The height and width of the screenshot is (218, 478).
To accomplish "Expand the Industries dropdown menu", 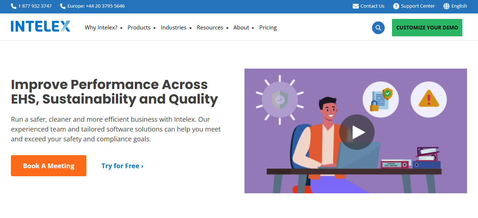I will pyautogui.click(x=176, y=28).
